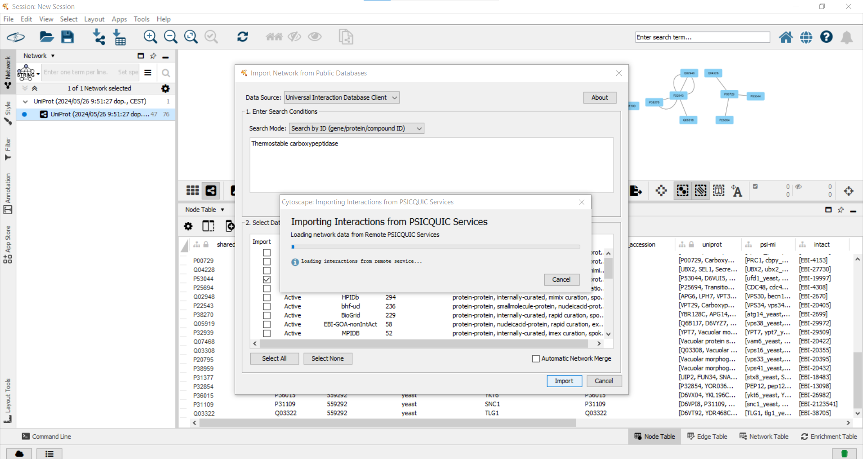Screen dimensions: 863x459
Task: Save session with floppy disk icon
Action: (x=67, y=37)
